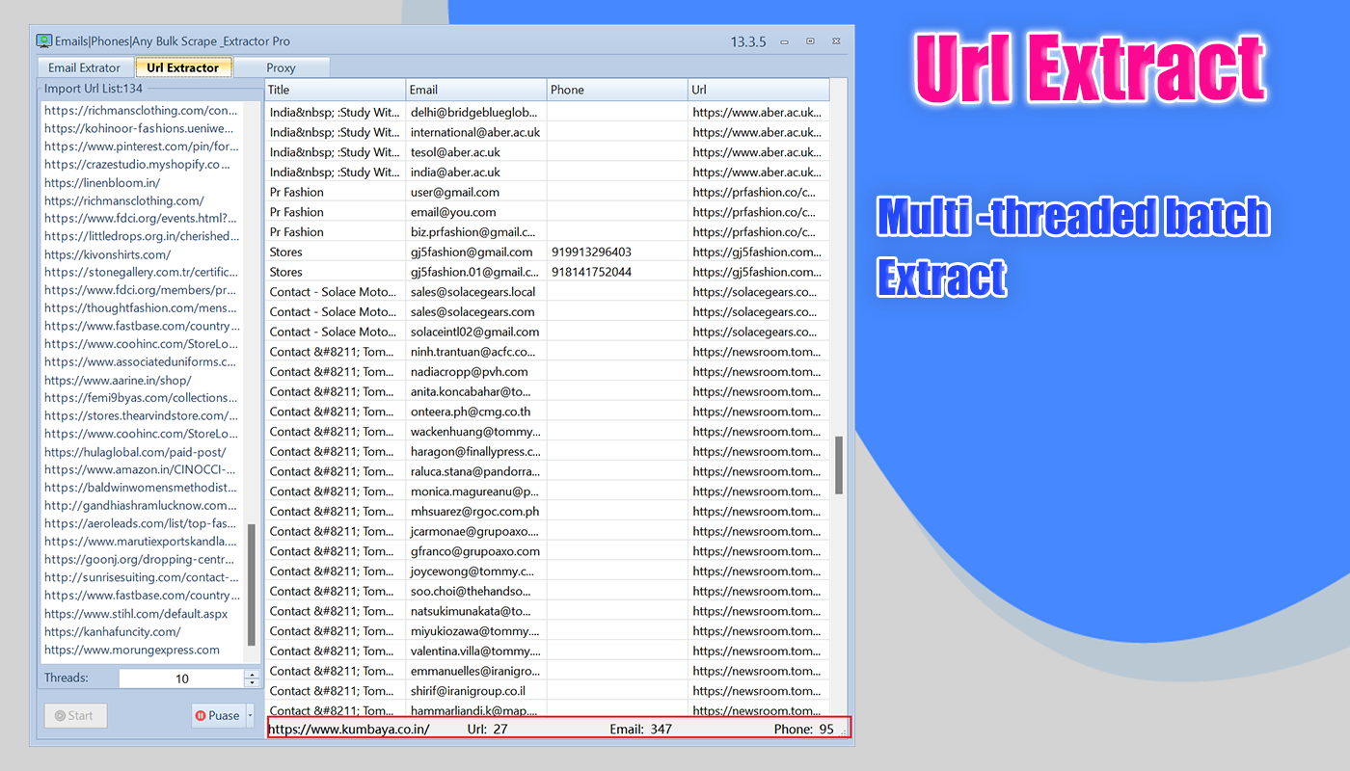Click status bar url https://www.kumbaya.co.in/

coord(349,730)
